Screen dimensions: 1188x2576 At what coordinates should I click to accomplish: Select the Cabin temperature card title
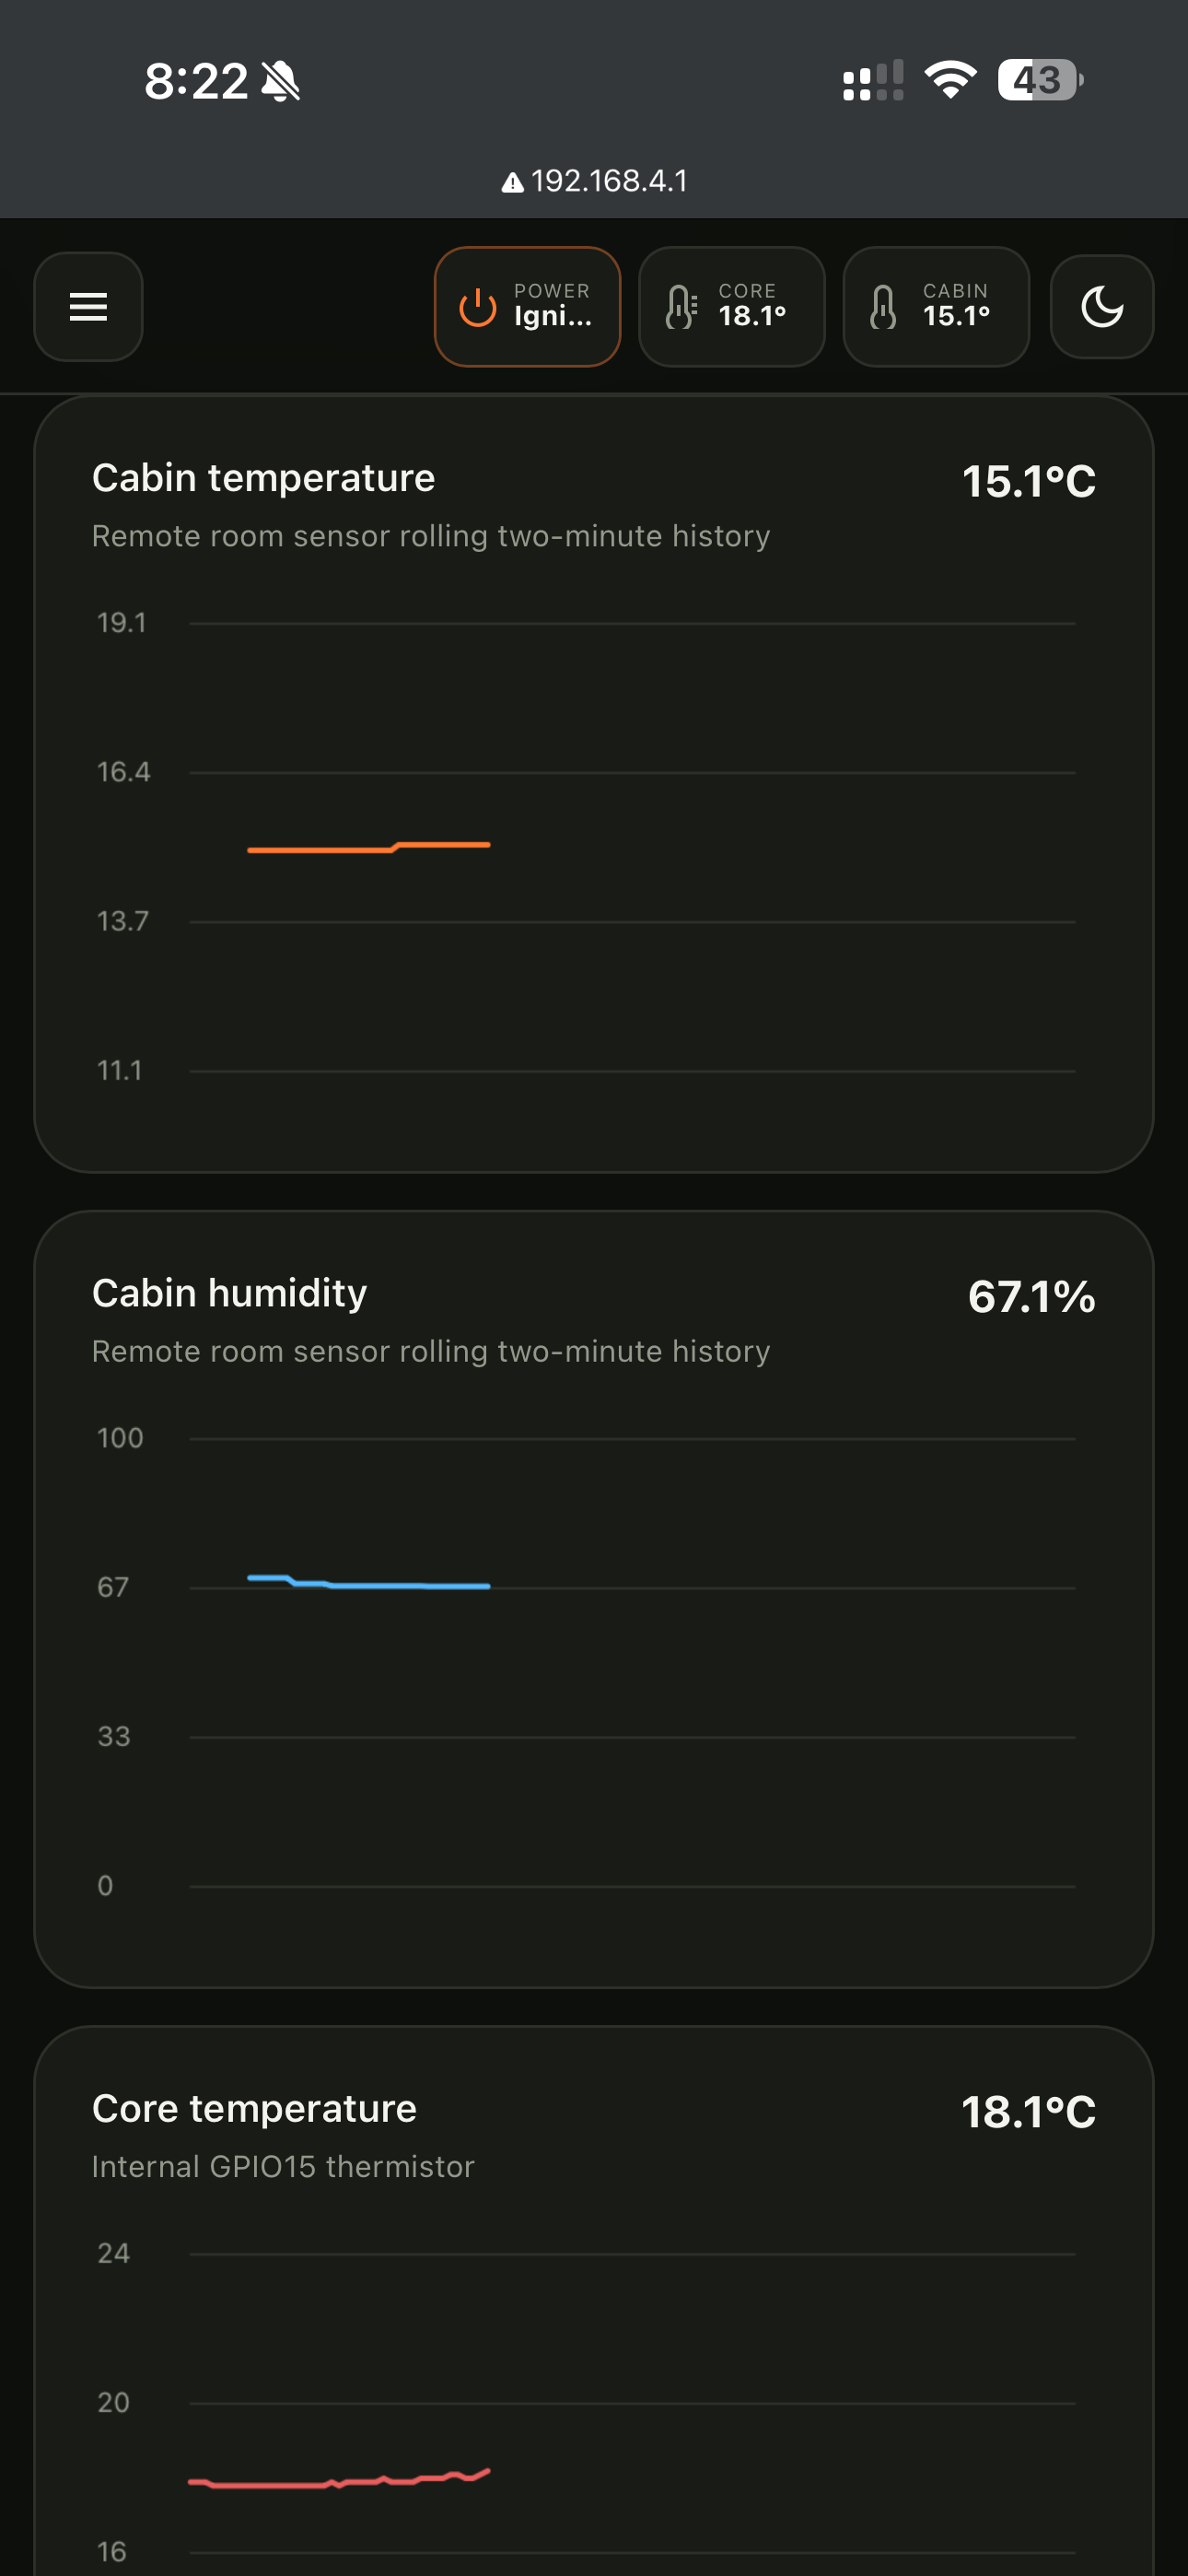pyautogui.click(x=264, y=478)
